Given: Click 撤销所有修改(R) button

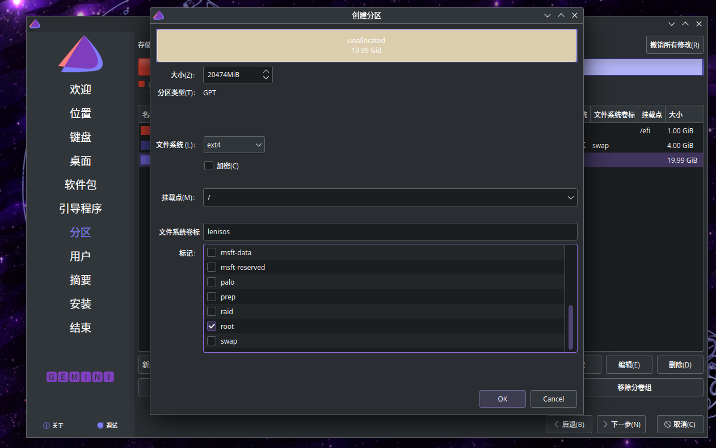Looking at the screenshot, I should coord(675,45).
